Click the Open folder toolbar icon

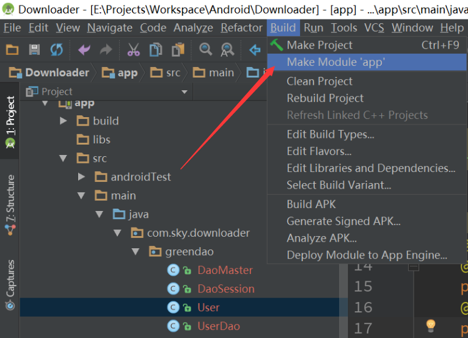tap(12, 49)
